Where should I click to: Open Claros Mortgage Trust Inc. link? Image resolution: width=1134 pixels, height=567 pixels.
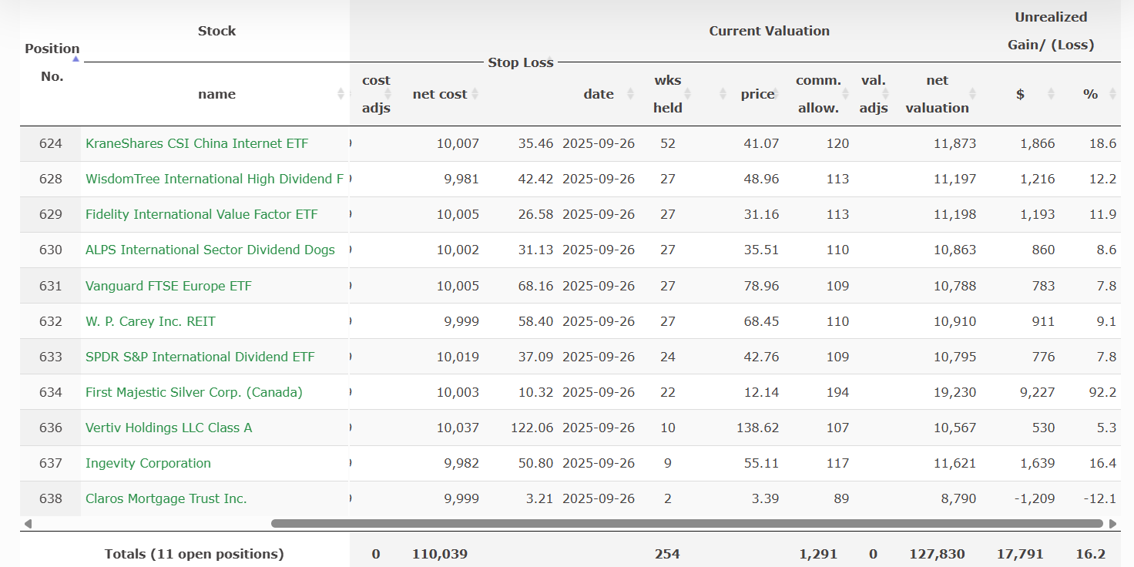pyautogui.click(x=166, y=498)
